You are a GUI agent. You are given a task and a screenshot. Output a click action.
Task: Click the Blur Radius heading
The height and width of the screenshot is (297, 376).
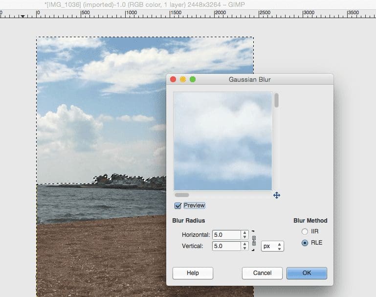click(x=189, y=221)
